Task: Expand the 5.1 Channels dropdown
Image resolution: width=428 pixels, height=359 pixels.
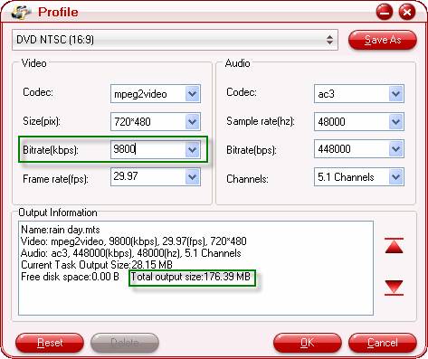Action: [396, 177]
